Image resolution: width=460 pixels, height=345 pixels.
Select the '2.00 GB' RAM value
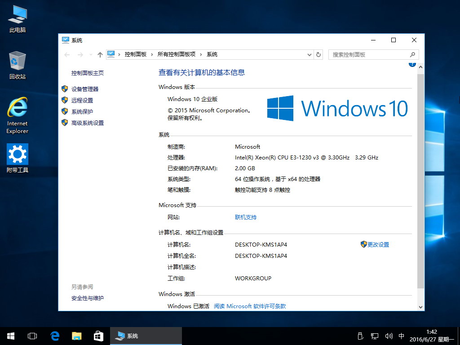(245, 168)
